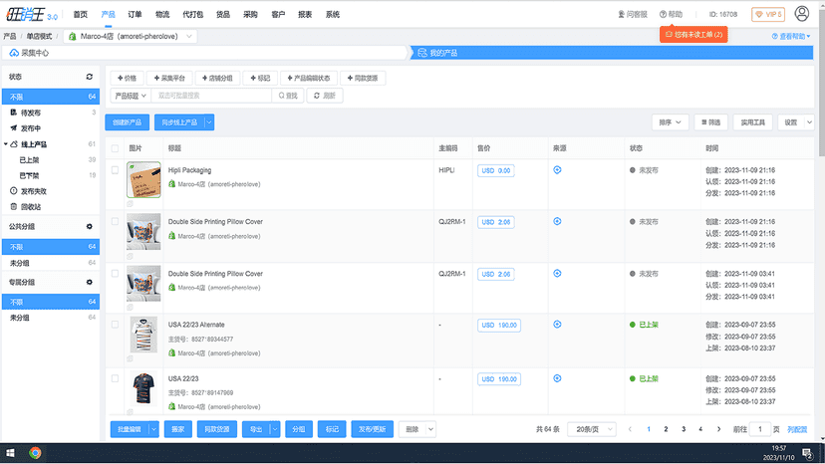
Task: Select all products with the header checkbox
Action: (115, 148)
